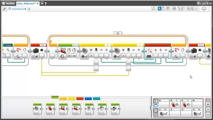Pick the Sound block from palette

click(102, 109)
